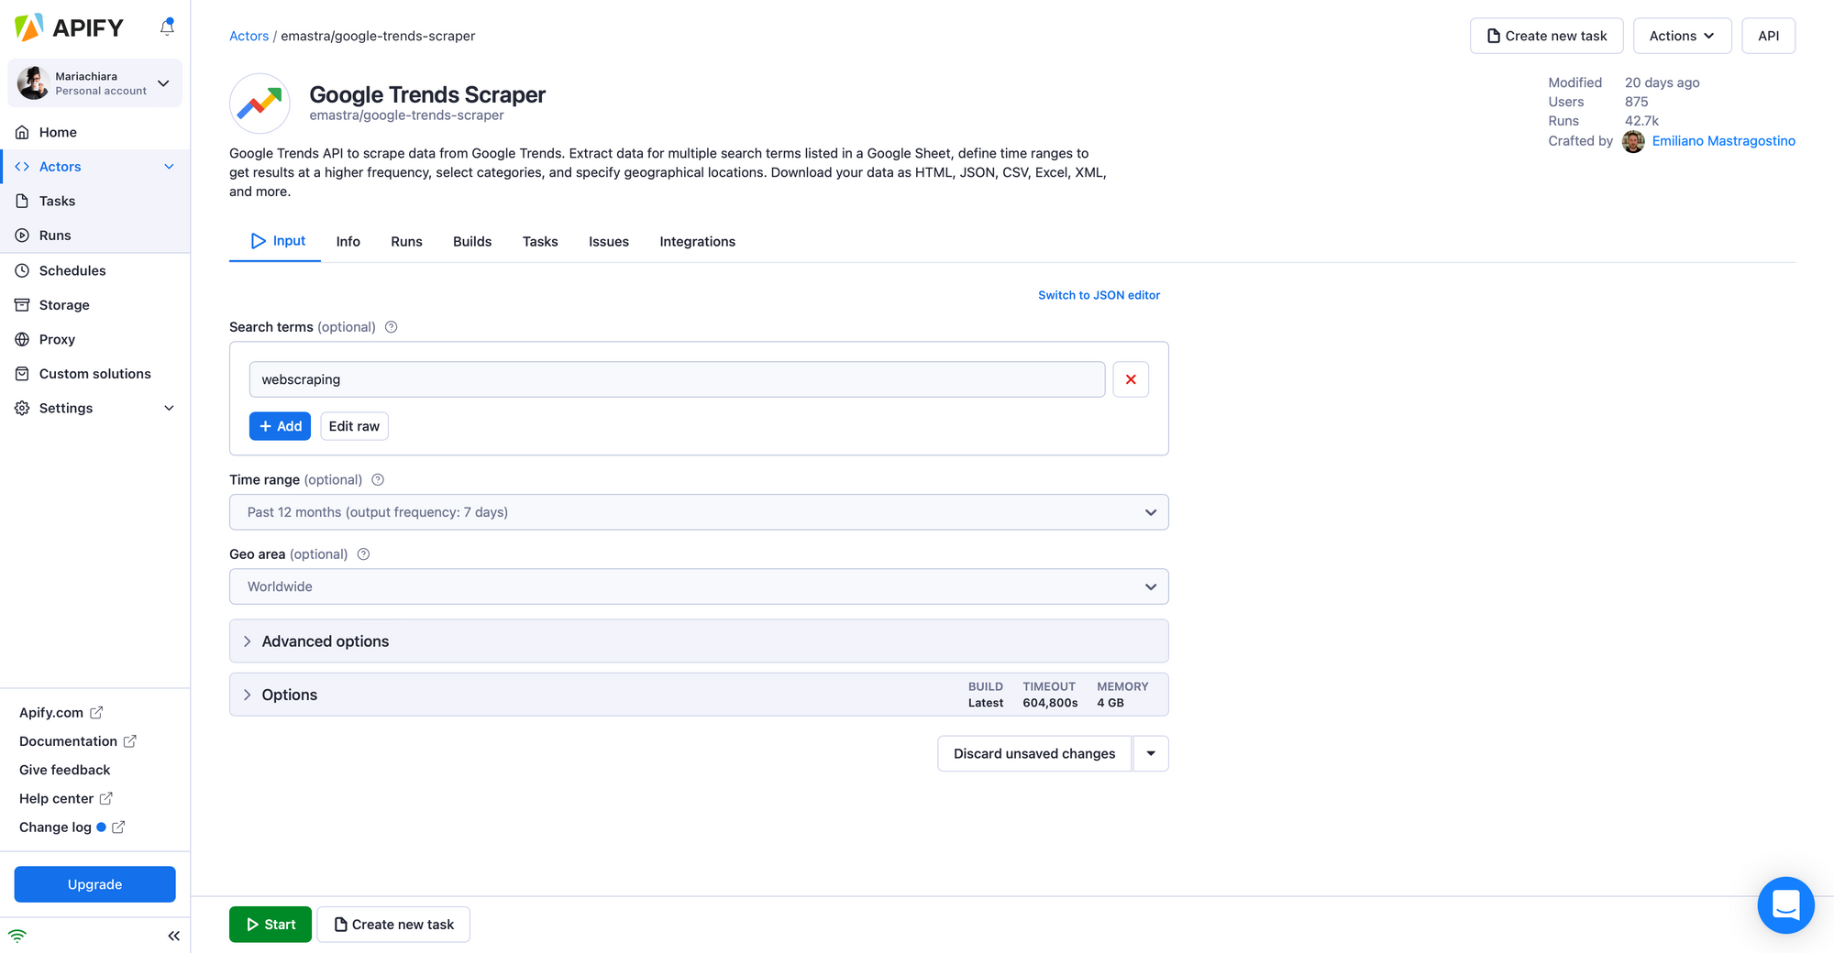
Task: Follow the Actors breadcrumb link
Action: pos(249,36)
